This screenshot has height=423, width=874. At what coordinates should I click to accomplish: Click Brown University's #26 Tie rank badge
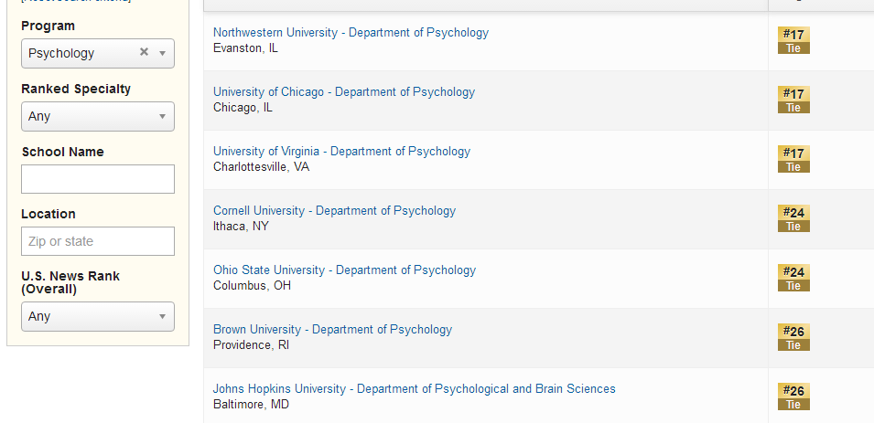click(793, 337)
